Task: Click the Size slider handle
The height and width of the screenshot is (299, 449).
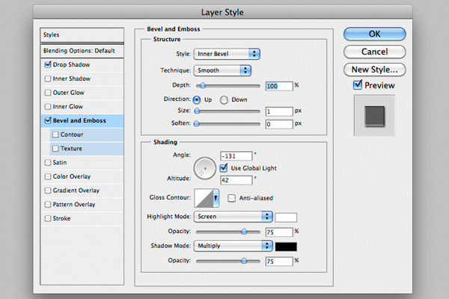Action: pyautogui.click(x=197, y=111)
